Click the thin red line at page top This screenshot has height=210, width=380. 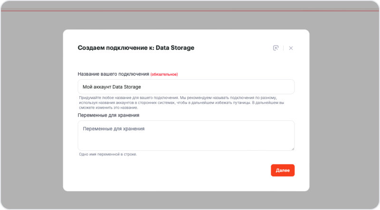click(190, 9)
